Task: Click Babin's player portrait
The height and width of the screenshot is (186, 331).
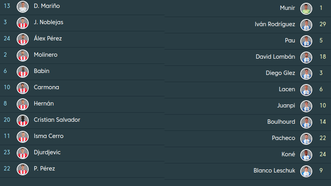Action: pos(23,72)
